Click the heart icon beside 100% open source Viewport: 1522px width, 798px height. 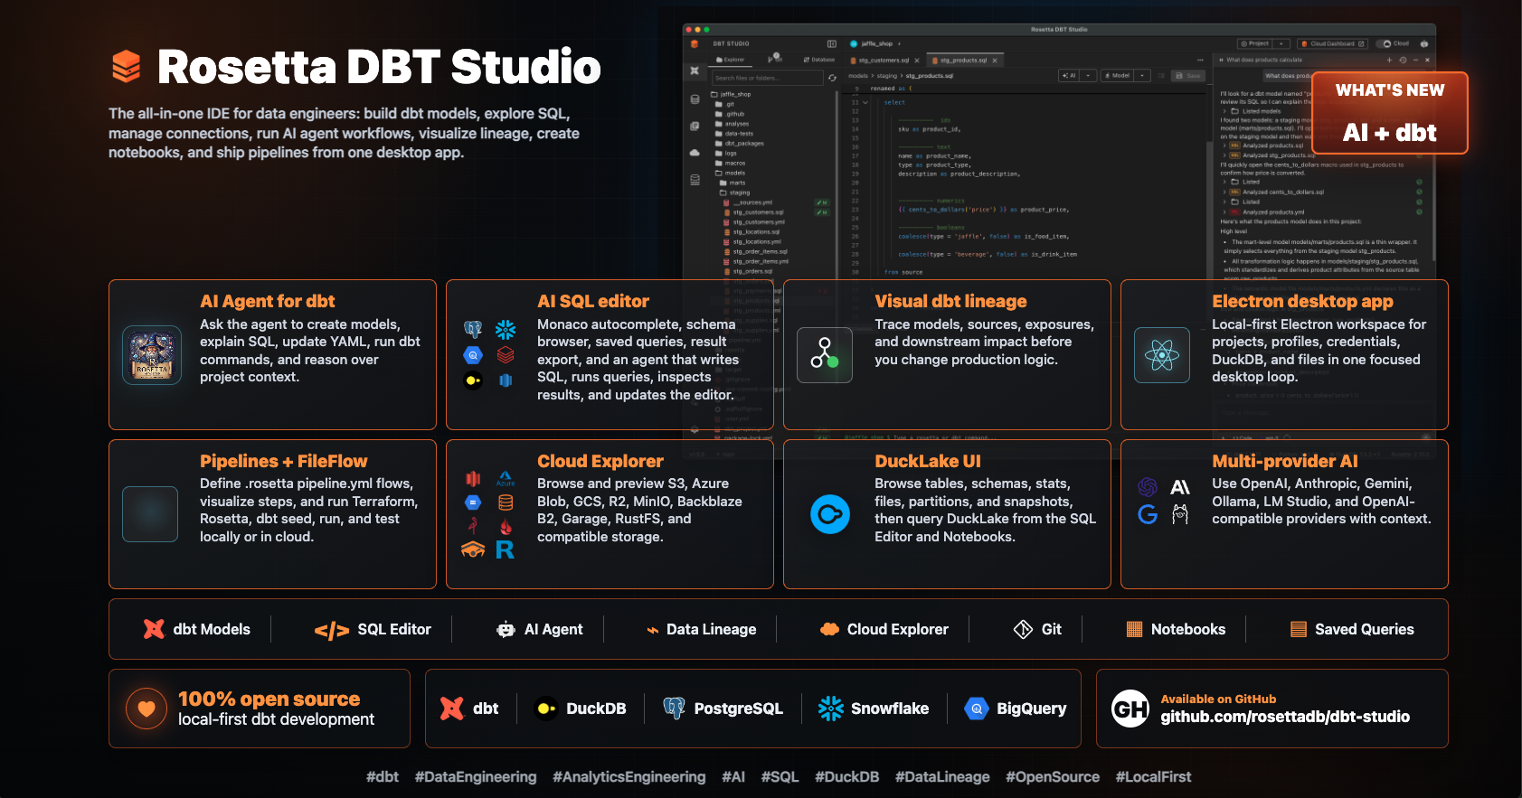point(147,709)
